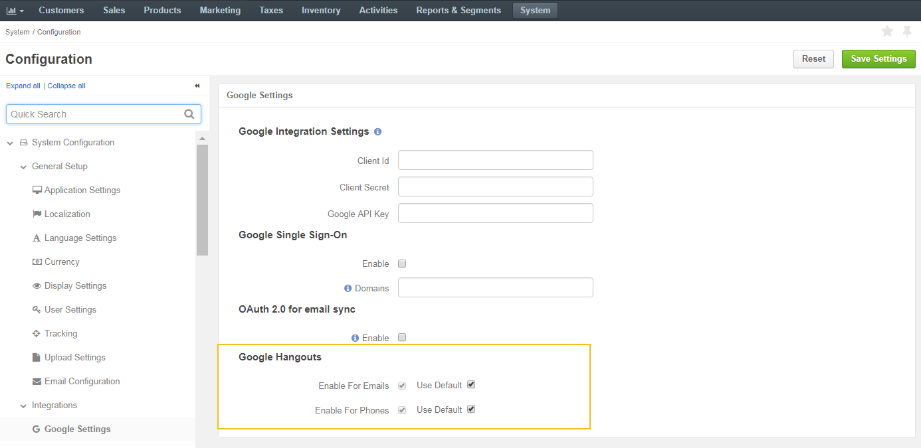The width and height of the screenshot is (921, 448).
Task: Open Tracking in the tree
Action: click(x=60, y=333)
